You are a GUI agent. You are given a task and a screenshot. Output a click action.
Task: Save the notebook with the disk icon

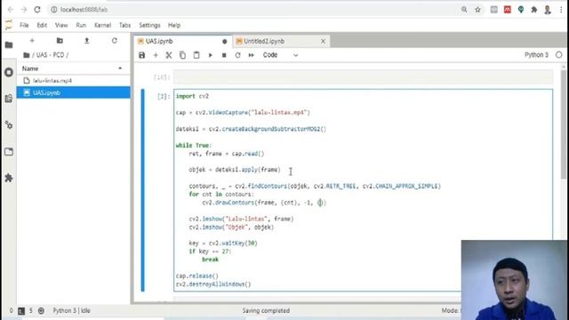(142, 55)
